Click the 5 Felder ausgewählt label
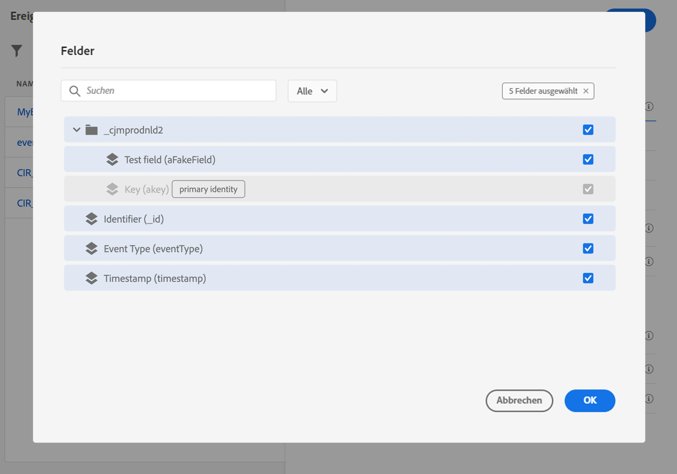Viewport: 677px width, 474px height. point(543,91)
